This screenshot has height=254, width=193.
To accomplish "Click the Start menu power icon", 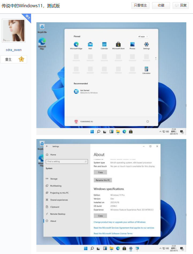I will click(147, 121).
